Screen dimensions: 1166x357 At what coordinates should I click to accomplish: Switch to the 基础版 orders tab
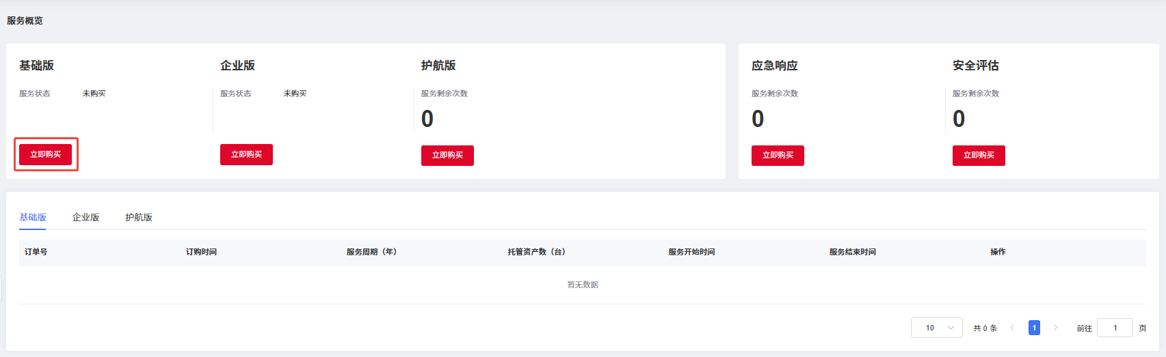[x=33, y=217]
